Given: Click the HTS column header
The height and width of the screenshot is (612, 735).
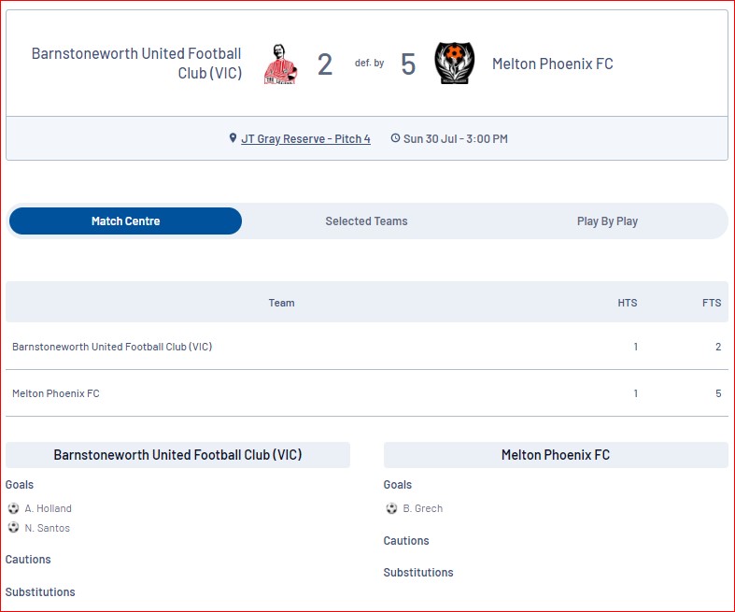Looking at the screenshot, I should 628,303.
